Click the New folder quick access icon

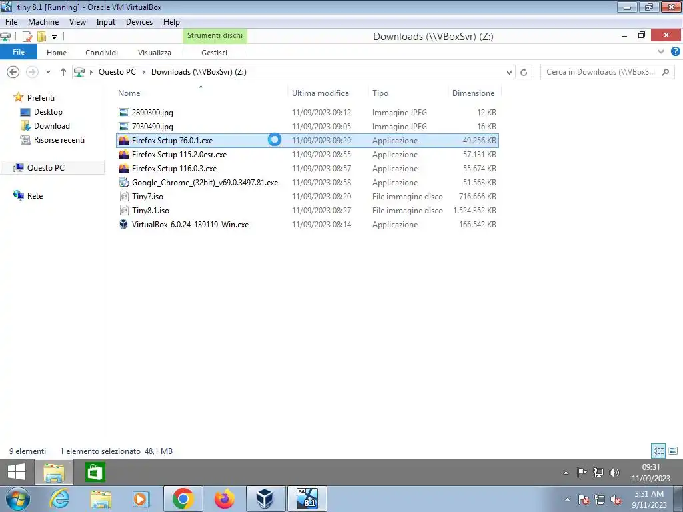(41, 37)
